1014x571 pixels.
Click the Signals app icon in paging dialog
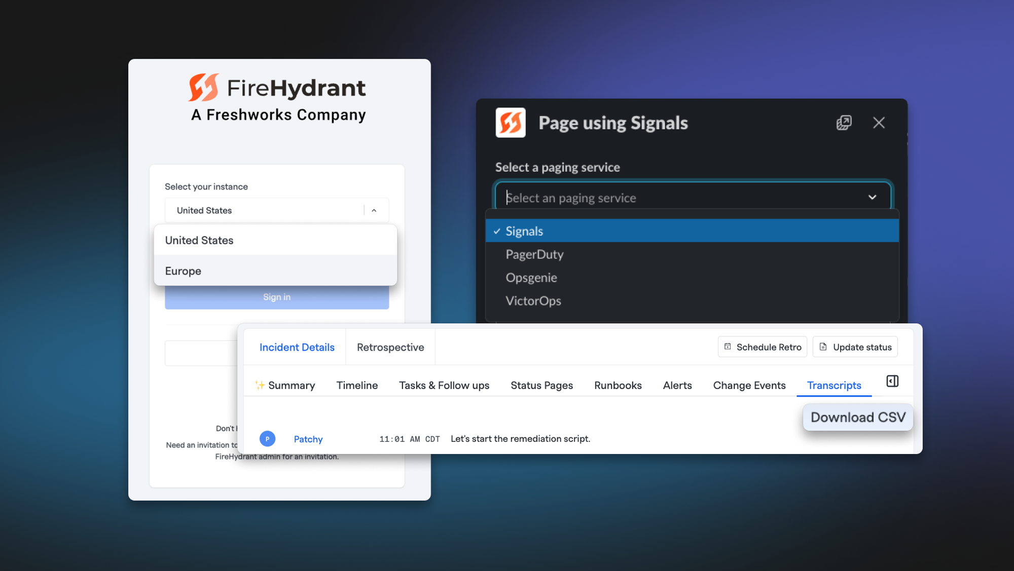pos(511,123)
